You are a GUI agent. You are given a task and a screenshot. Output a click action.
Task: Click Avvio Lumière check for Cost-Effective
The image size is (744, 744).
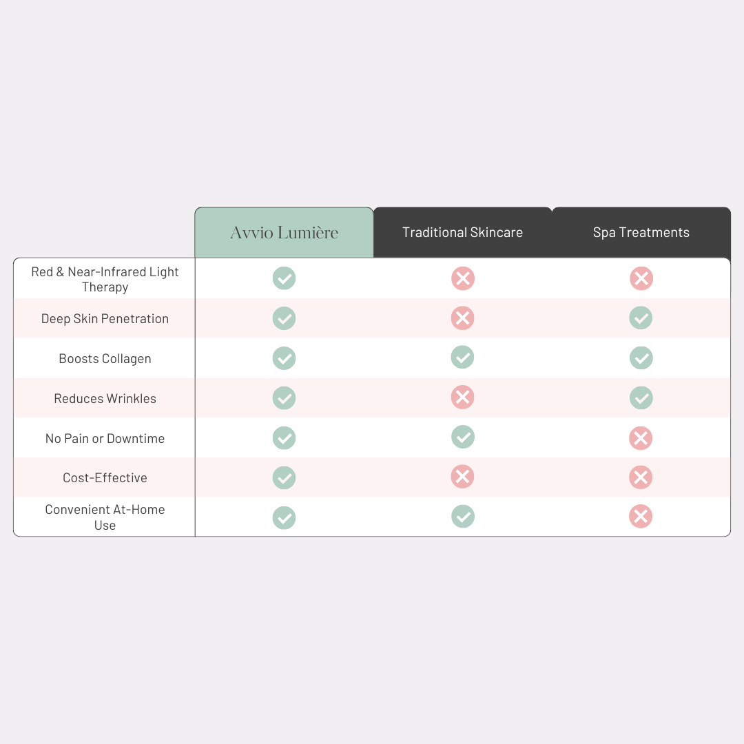284,477
